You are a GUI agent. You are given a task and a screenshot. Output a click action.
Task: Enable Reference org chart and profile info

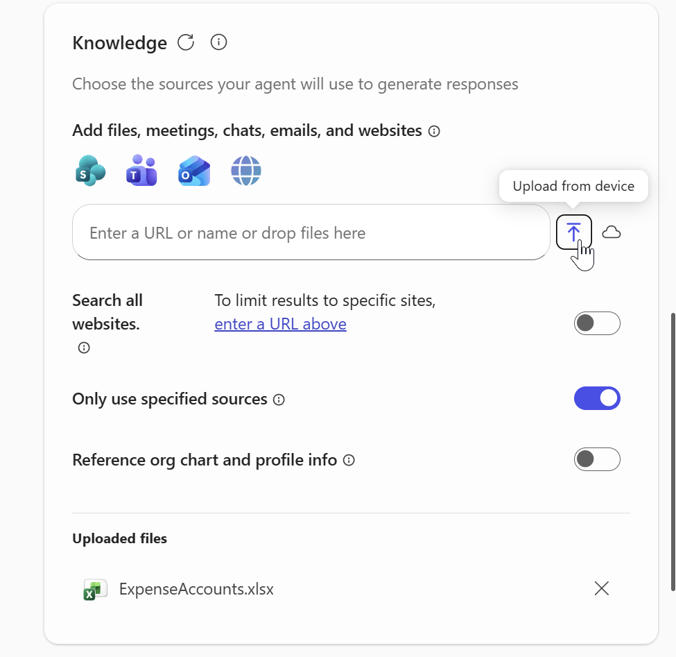click(597, 459)
